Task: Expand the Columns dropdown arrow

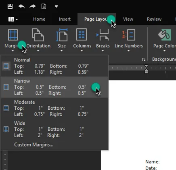Action: click(82, 51)
